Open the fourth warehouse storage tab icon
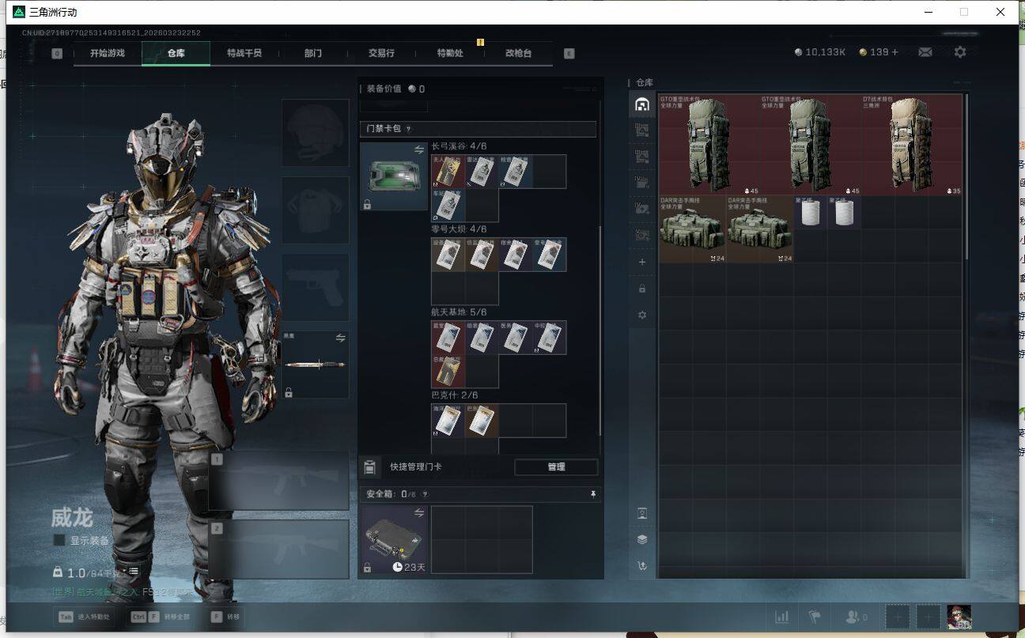 click(x=642, y=182)
